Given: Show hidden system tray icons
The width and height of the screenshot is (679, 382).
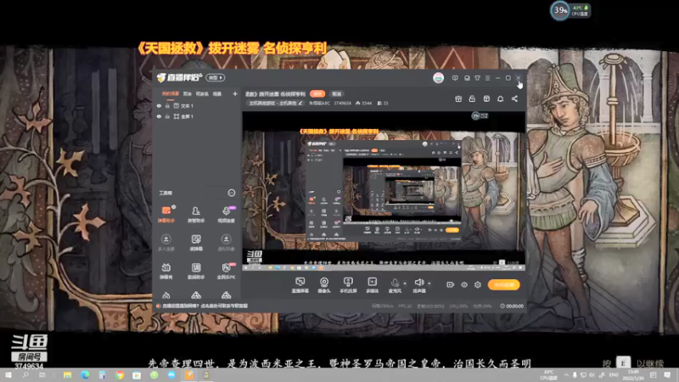Looking at the screenshot, I should coord(566,375).
